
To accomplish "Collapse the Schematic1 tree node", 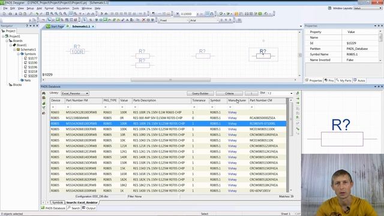I will click(x=14, y=49).
